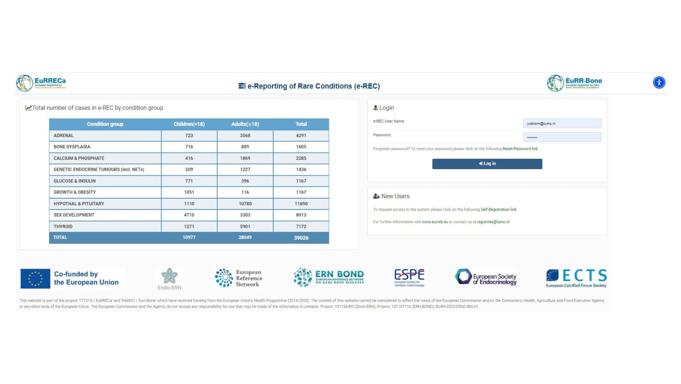Viewport: 681px width, 384px height.
Task: Click the European Reference Network logo
Action: pyautogui.click(x=239, y=278)
